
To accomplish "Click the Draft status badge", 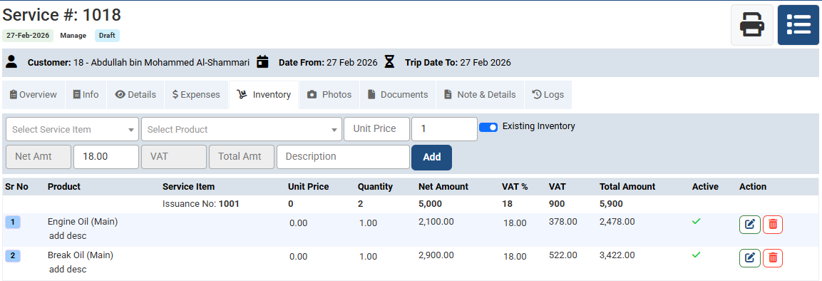I will 108,36.
